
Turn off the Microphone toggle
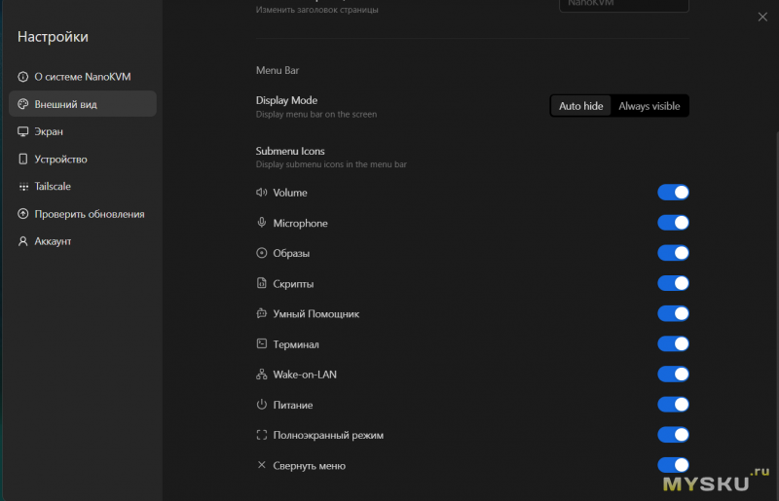(673, 223)
